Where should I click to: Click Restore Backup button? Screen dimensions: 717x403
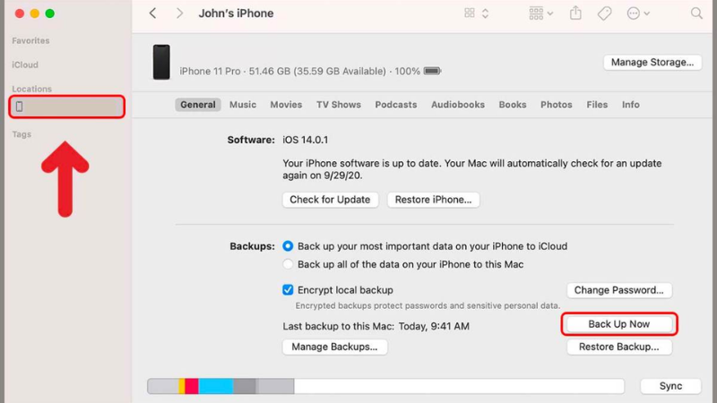(619, 347)
